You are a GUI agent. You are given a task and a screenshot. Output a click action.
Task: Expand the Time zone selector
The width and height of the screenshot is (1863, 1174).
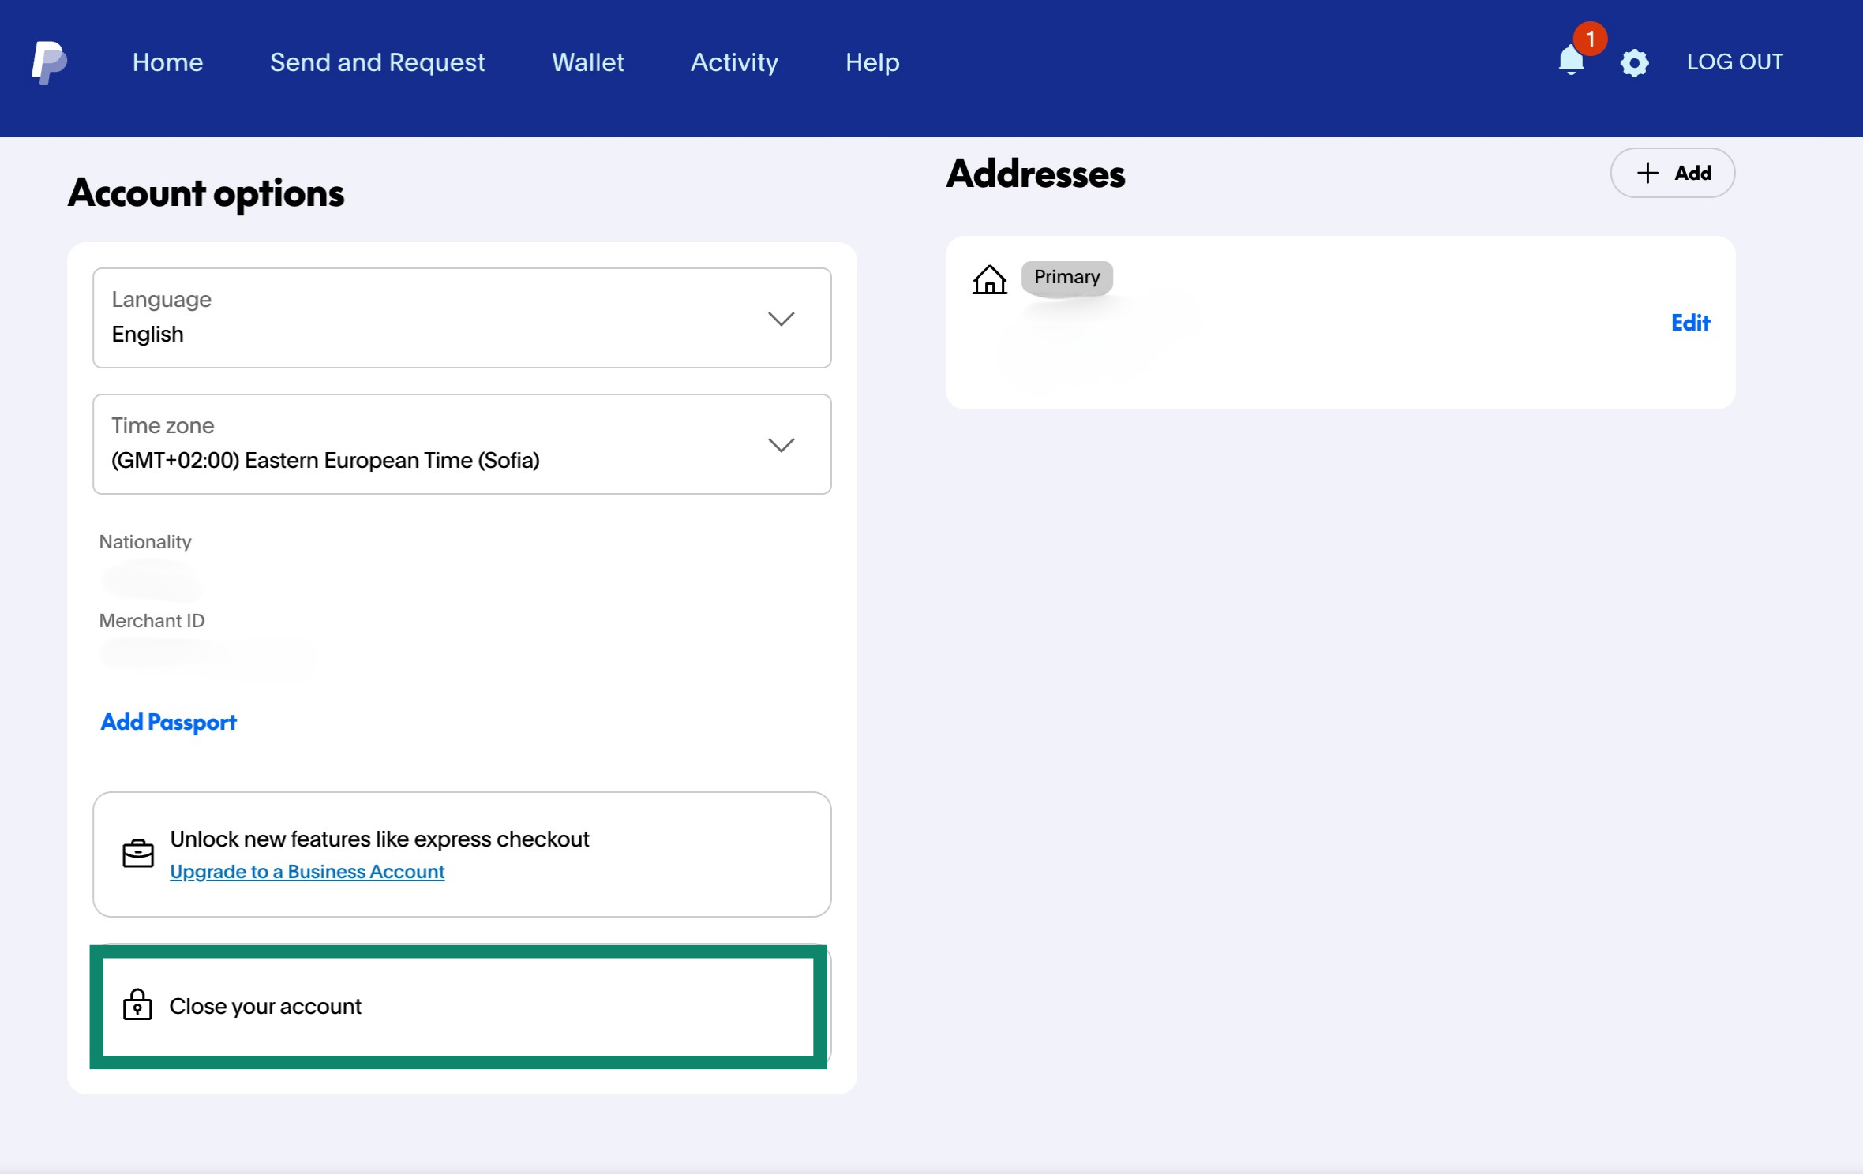point(782,444)
